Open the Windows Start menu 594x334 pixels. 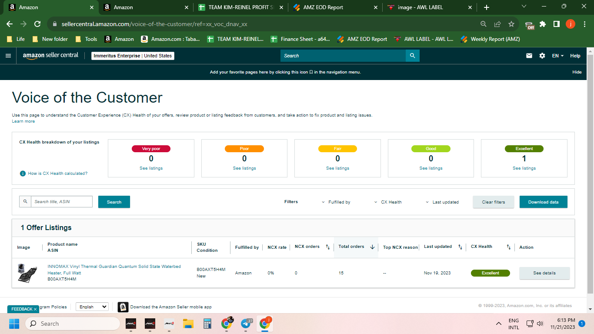click(x=14, y=324)
